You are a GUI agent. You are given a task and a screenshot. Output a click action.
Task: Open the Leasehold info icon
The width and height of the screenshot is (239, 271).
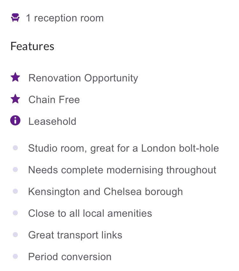click(15, 120)
